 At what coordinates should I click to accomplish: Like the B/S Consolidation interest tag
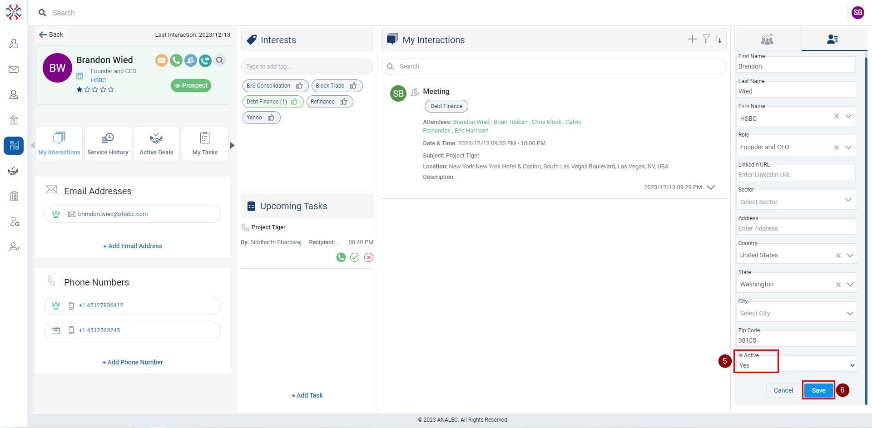click(x=299, y=86)
